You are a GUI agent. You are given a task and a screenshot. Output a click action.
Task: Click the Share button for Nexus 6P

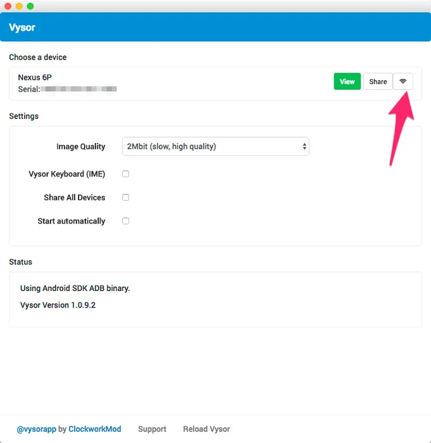pos(378,82)
